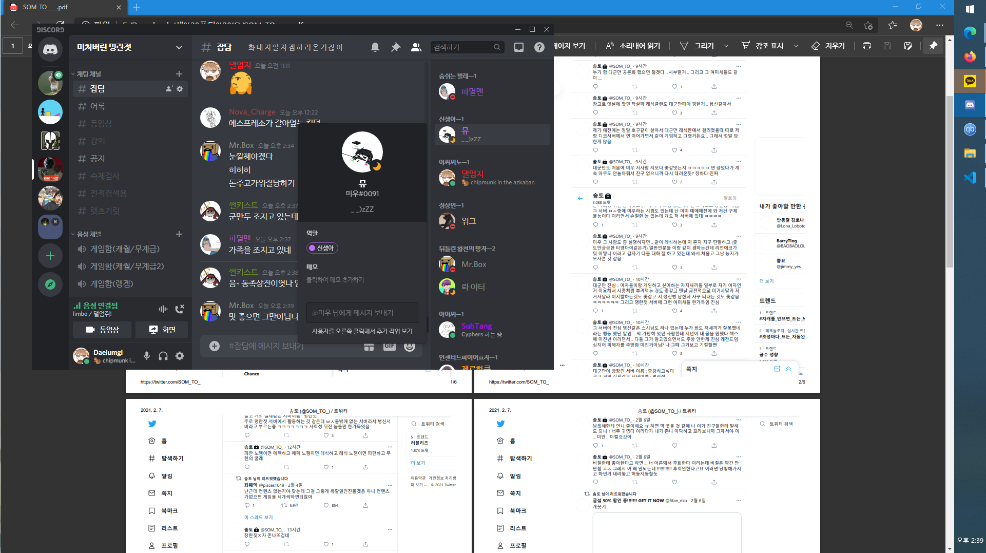Open the emoji picker in message box

pos(409,347)
